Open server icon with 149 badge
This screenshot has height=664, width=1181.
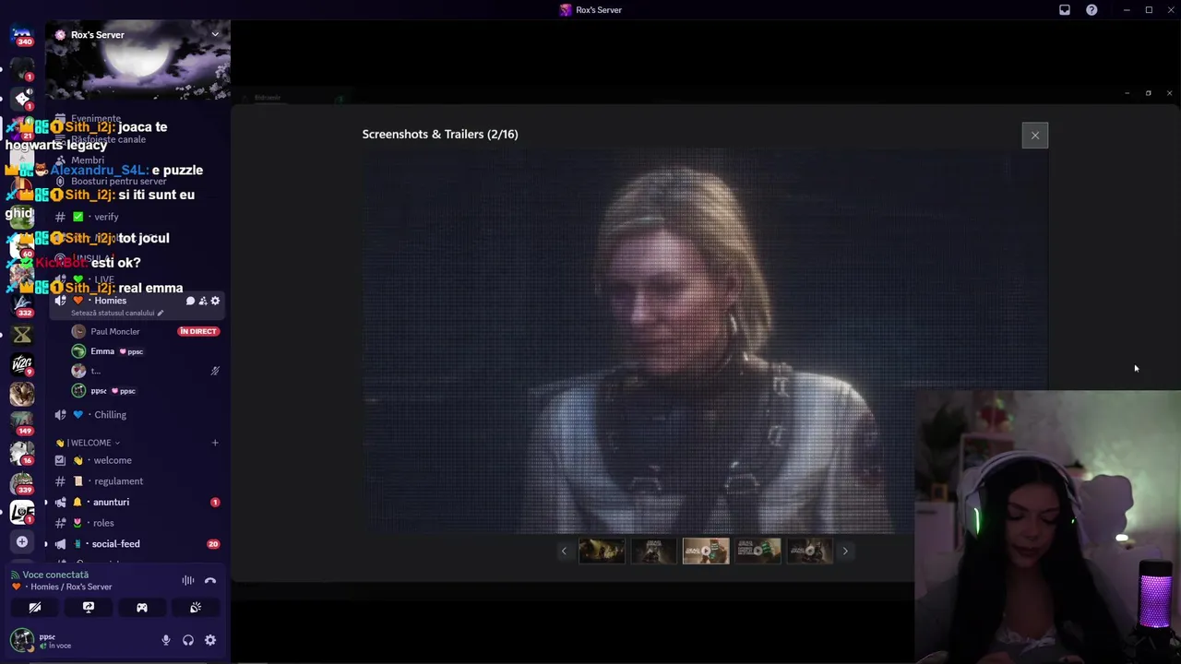[22, 423]
